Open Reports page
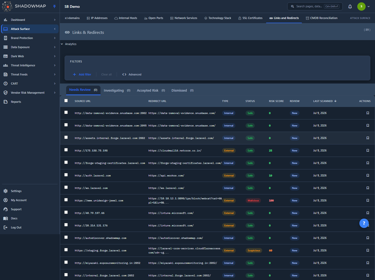 pos(29,102)
